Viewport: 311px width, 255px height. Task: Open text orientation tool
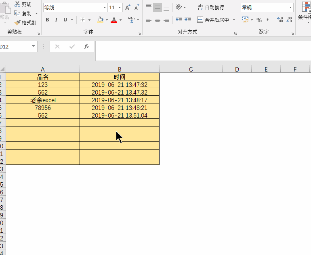coord(179,8)
